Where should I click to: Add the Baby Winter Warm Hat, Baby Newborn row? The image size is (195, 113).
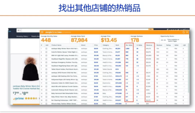pyautogui.click(x=46, y=97)
